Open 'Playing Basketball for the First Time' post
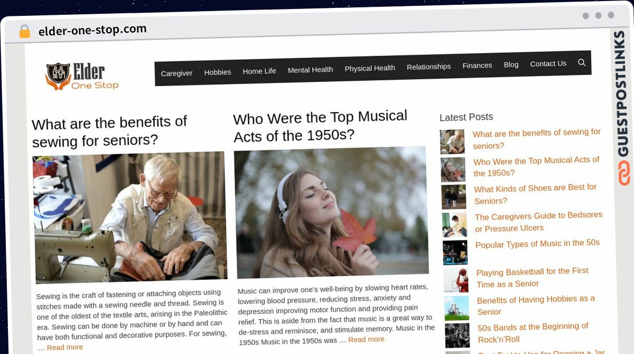This screenshot has height=354, width=634. [x=532, y=277]
